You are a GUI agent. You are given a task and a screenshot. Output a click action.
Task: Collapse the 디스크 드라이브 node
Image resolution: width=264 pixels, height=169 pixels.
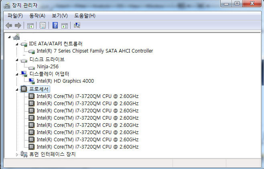coord(17,60)
